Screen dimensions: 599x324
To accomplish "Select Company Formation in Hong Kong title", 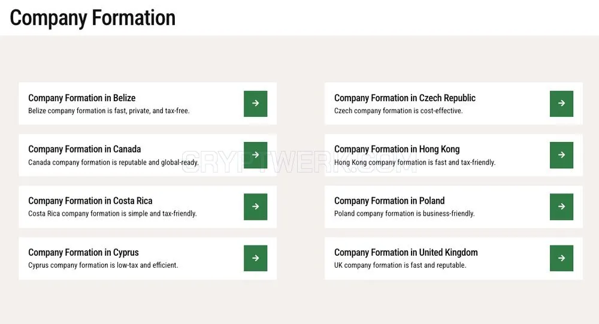I will [x=397, y=149].
